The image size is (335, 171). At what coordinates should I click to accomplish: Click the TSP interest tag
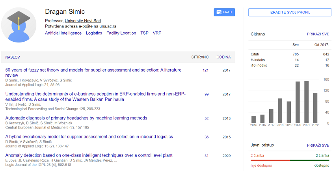[144, 33]
